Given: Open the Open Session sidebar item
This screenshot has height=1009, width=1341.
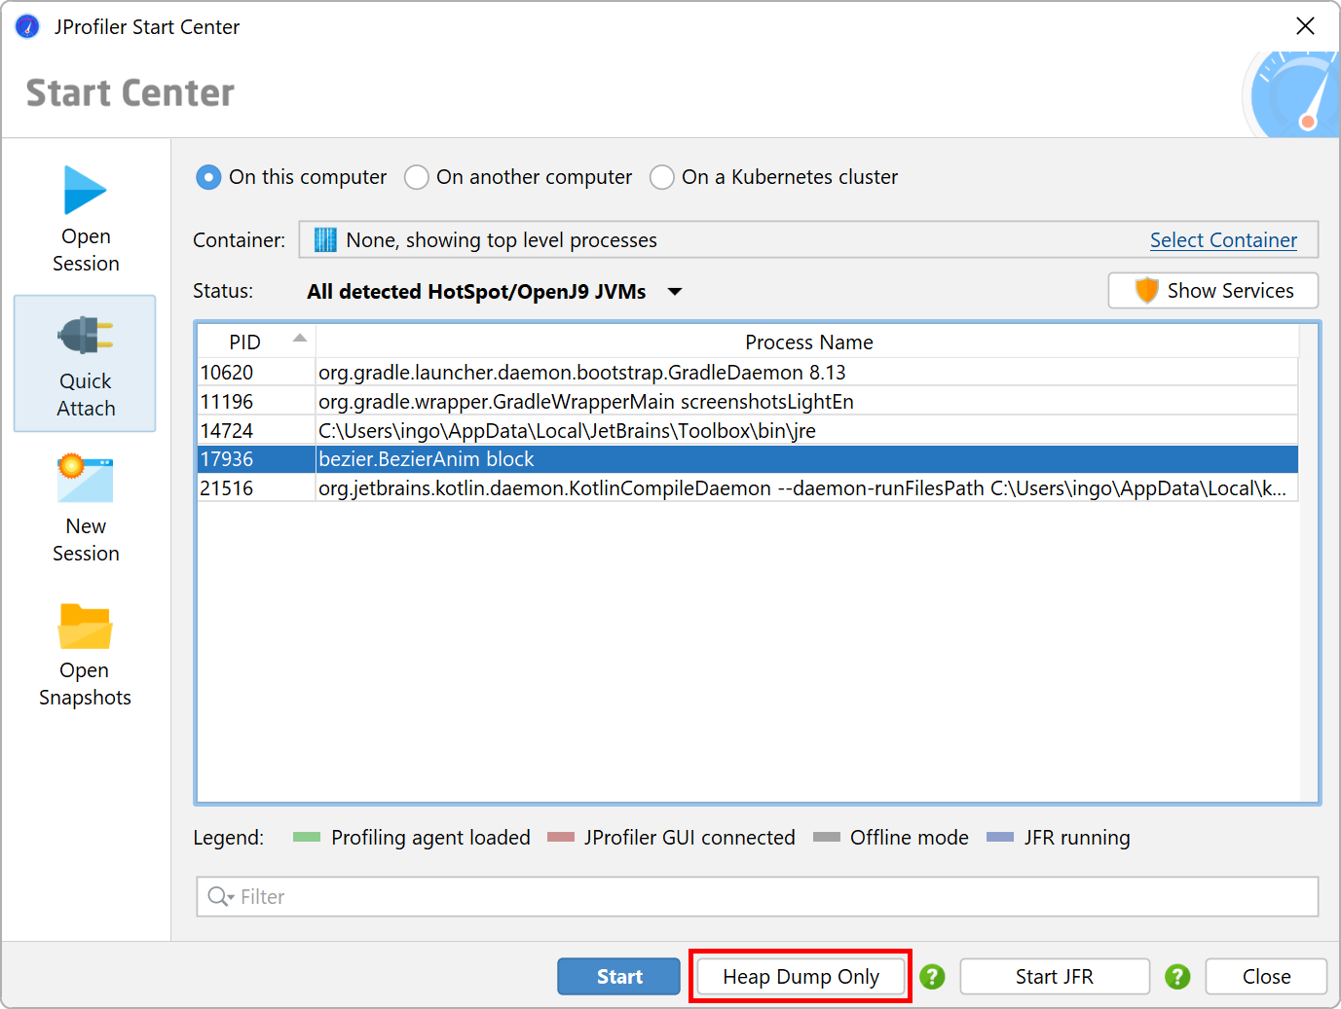Looking at the screenshot, I should pyautogui.click(x=86, y=219).
